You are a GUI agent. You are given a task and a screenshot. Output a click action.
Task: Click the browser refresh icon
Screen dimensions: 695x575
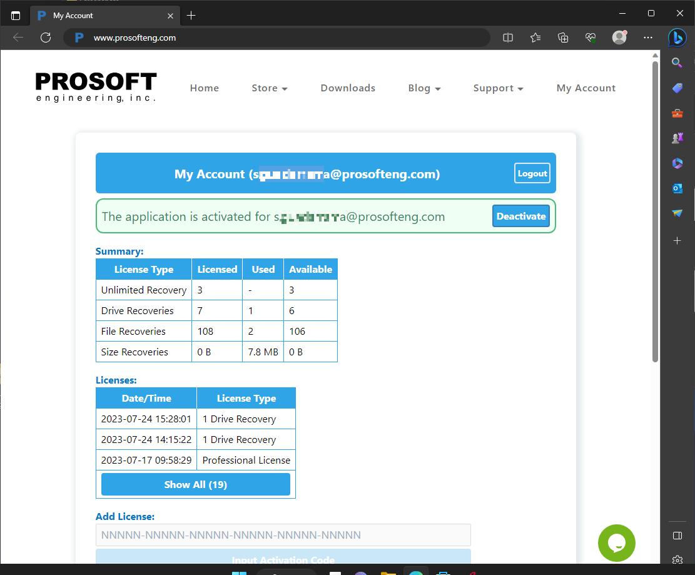(x=46, y=38)
